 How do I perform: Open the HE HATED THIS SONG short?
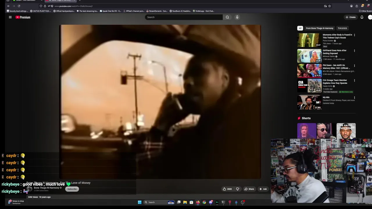coord(346,131)
